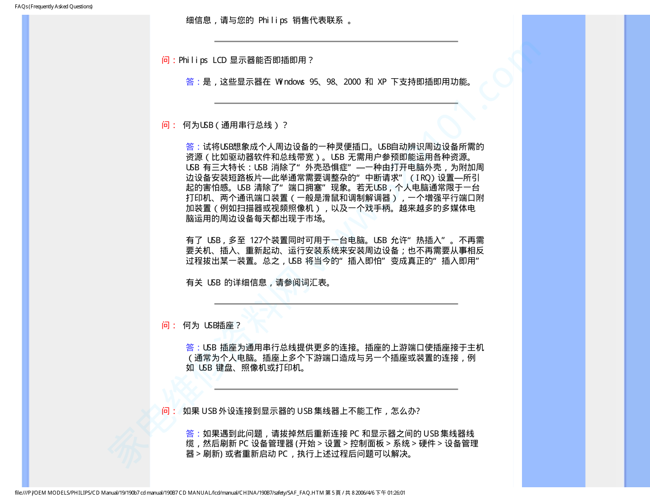Viewport: 650px width, 502px height.
Task: Click the answer starting with 如果遇到此问题
Action: [332, 443]
